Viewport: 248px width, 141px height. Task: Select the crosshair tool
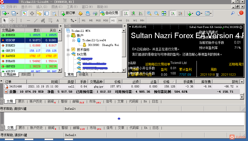(12, 20)
